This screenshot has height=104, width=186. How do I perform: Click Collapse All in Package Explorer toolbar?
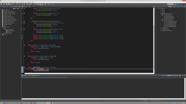point(14,8)
